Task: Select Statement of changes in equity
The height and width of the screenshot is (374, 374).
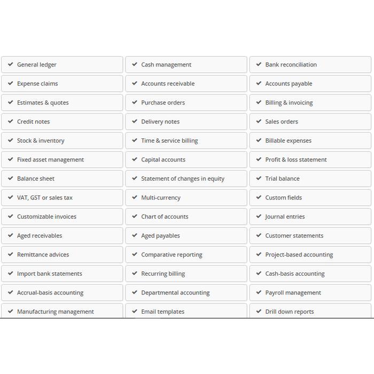Action: click(x=186, y=178)
